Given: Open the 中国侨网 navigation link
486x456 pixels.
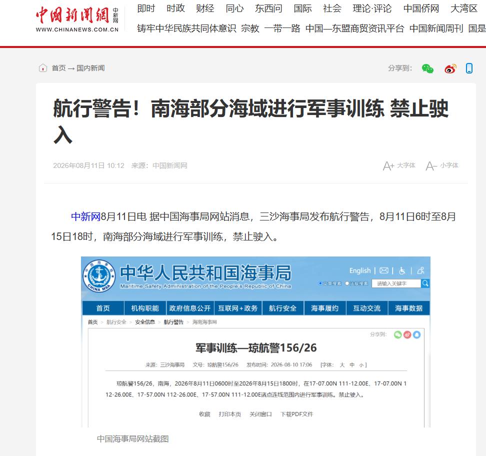Looking at the screenshot, I should (x=421, y=8).
